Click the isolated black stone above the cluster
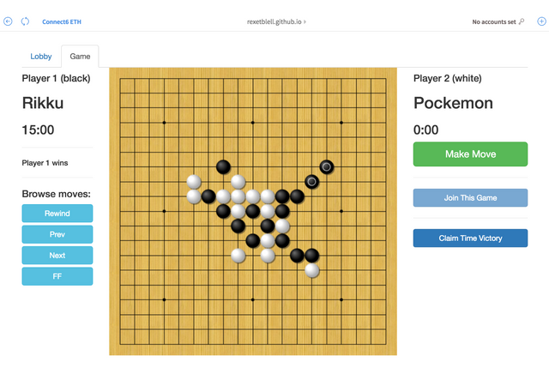549x380 pixels. [x=223, y=167]
